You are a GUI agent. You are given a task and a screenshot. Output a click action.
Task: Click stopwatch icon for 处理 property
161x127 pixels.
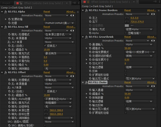[x=9, y=23]
